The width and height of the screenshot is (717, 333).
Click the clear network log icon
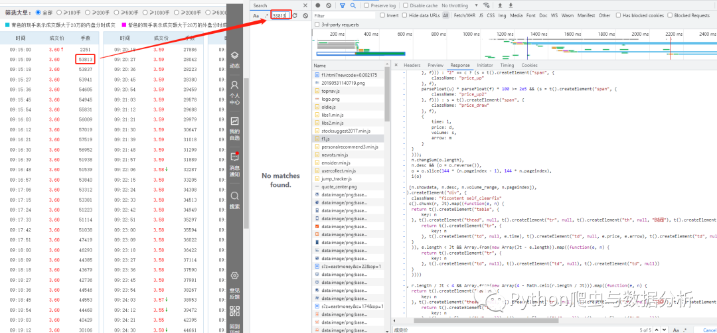pyautogui.click(x=329, y=6)
